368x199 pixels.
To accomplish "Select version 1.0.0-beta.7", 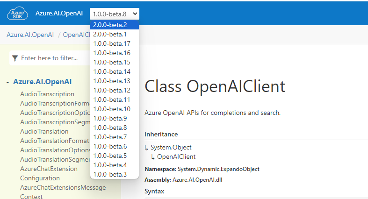I will click(x=115, y=137).
